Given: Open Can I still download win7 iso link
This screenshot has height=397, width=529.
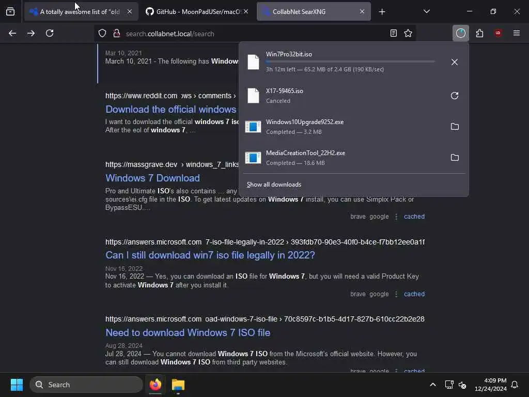Looking at the screenshot, I should coord(210,255).
